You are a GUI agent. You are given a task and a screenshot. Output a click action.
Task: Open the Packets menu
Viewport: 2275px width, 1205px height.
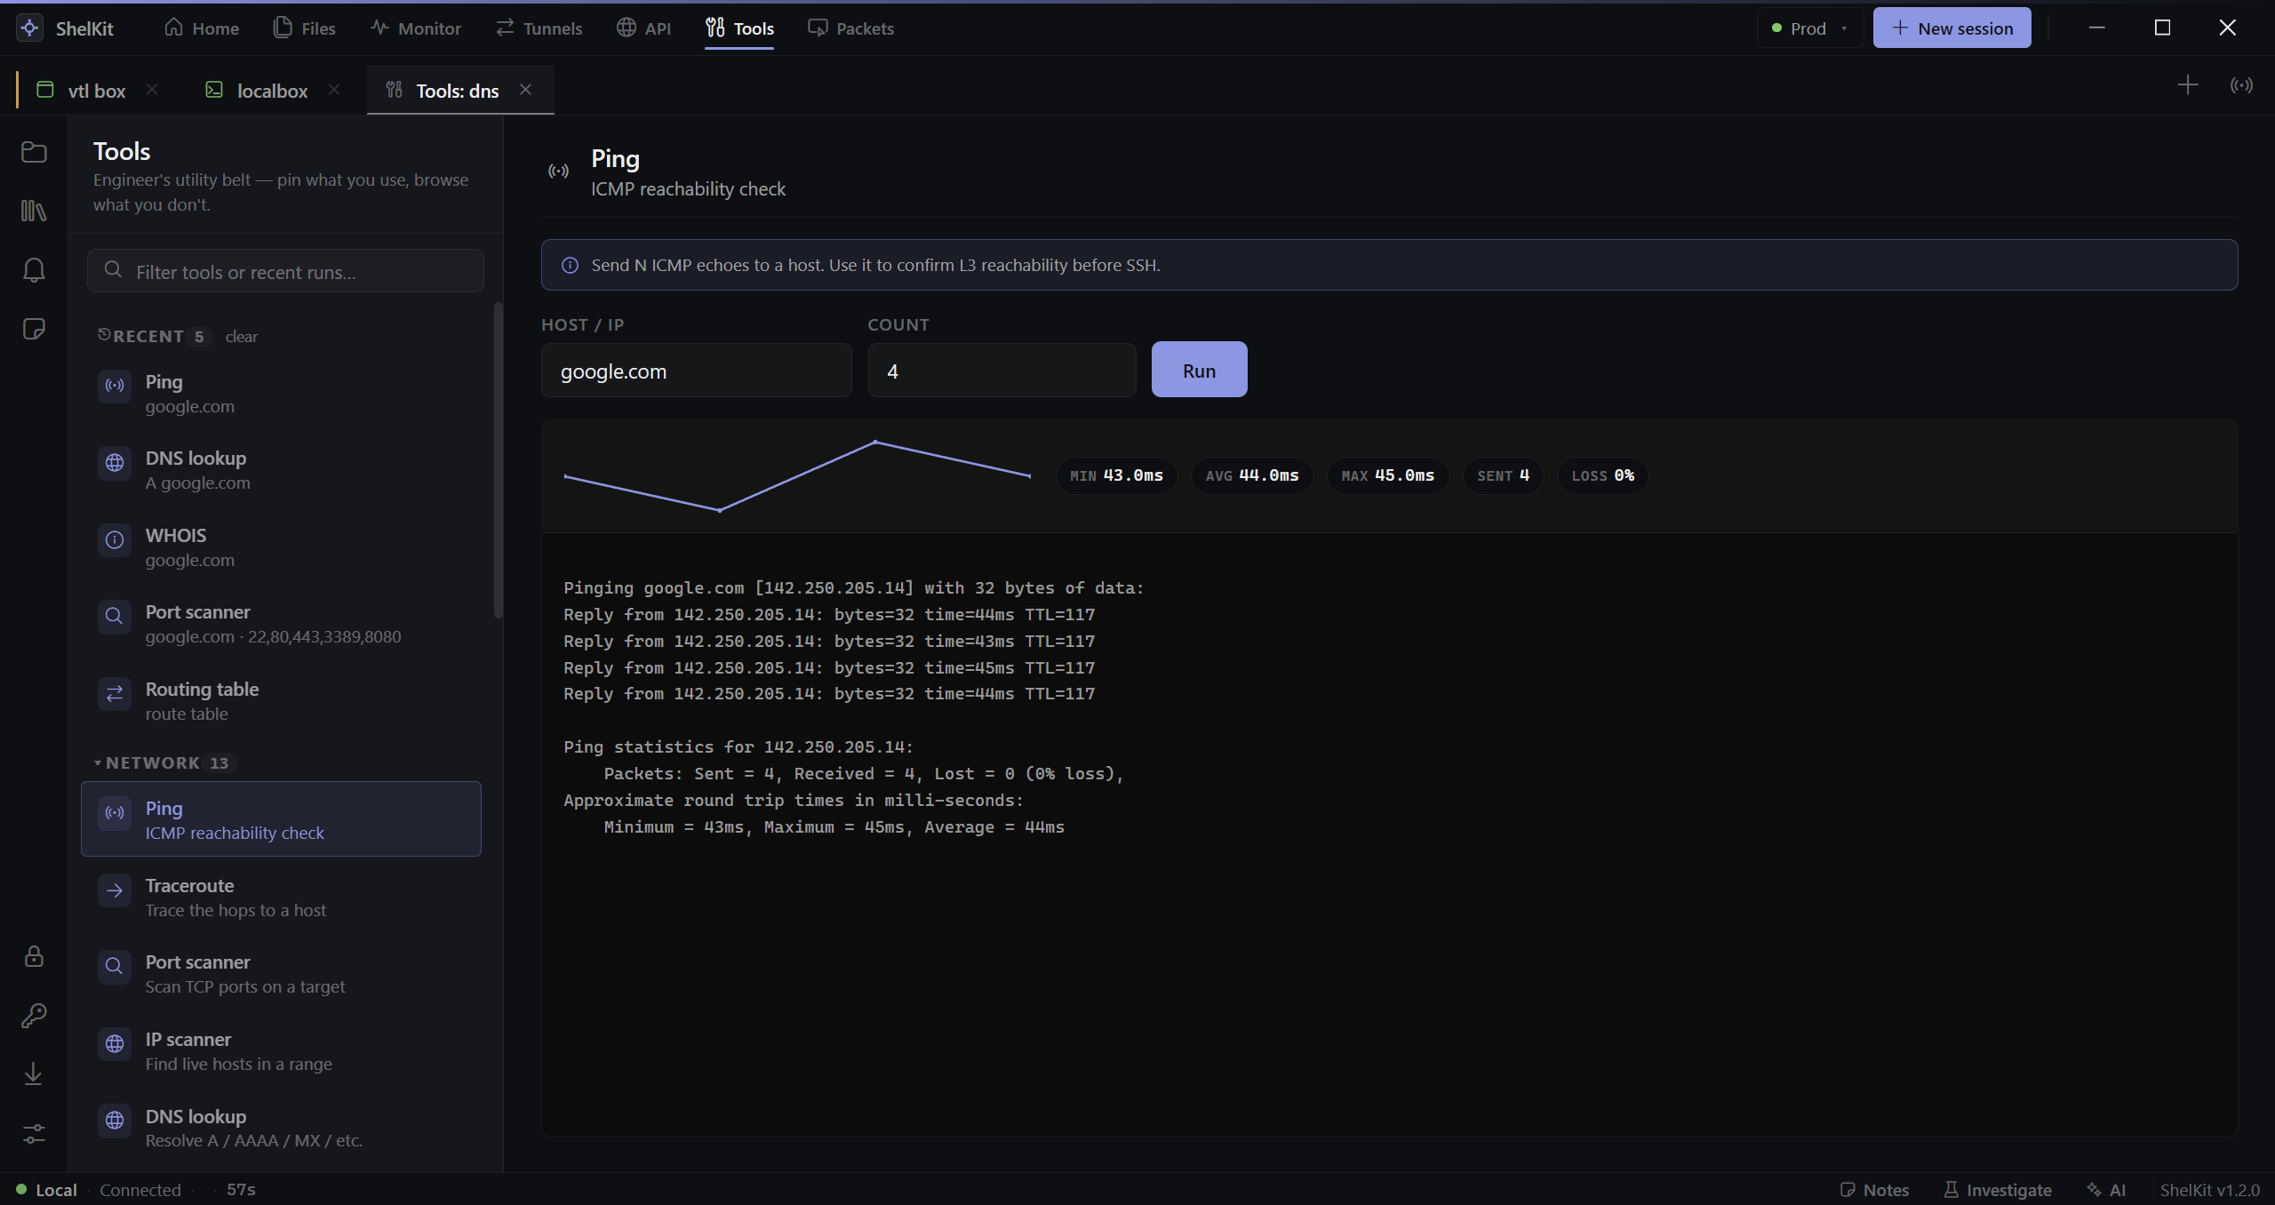tap(851, 28)
